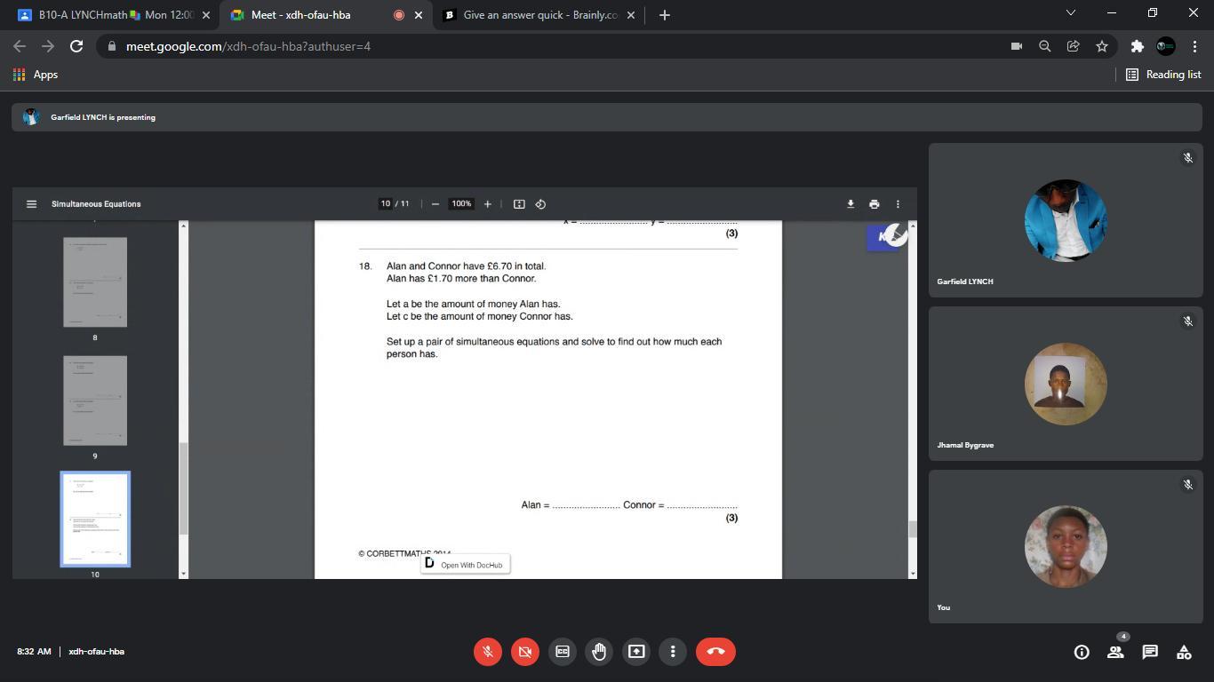Click your own video tile

[x=1066, y=547]
